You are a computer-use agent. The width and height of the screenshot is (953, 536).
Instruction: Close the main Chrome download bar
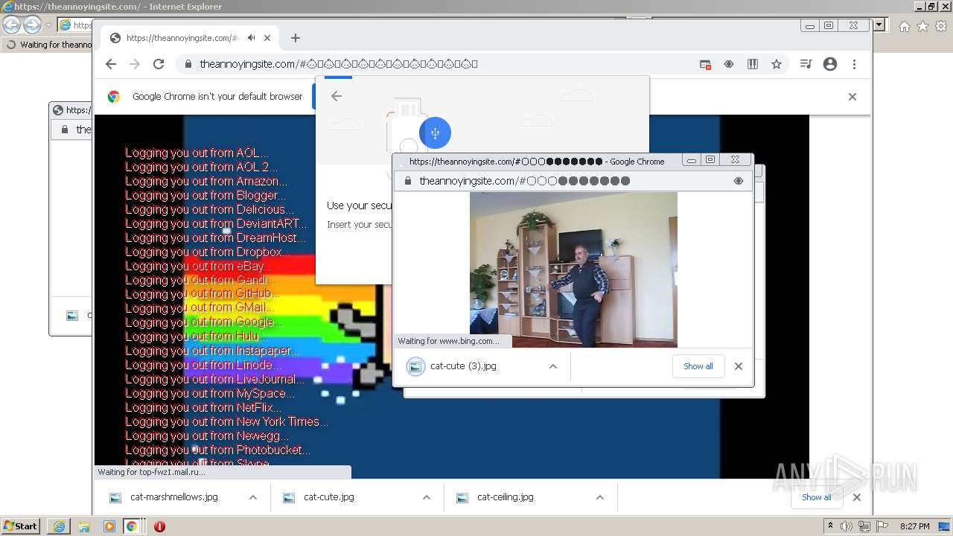(x=857, y=497)
